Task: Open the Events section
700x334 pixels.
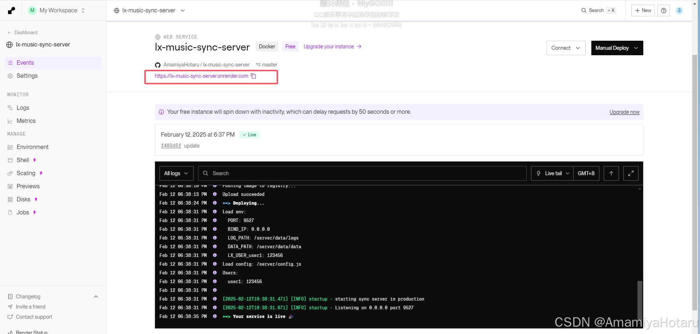Action: 53,63
